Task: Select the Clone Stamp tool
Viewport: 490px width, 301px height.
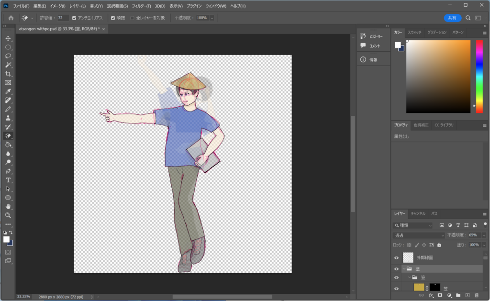Action: click(x=8, y=118)
